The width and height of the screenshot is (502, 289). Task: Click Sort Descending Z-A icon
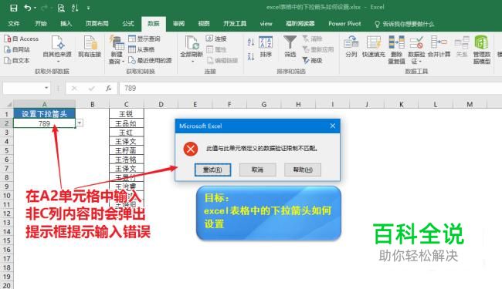point(251,56)
